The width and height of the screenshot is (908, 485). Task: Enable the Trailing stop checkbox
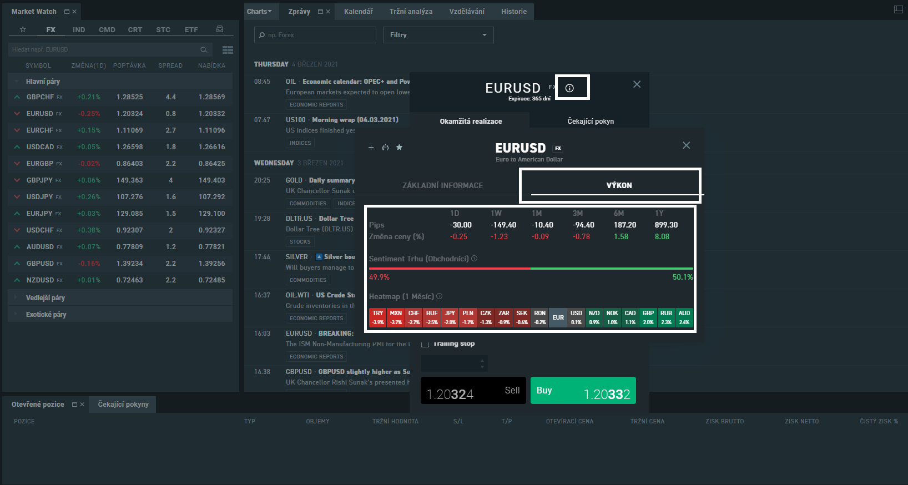425,344
